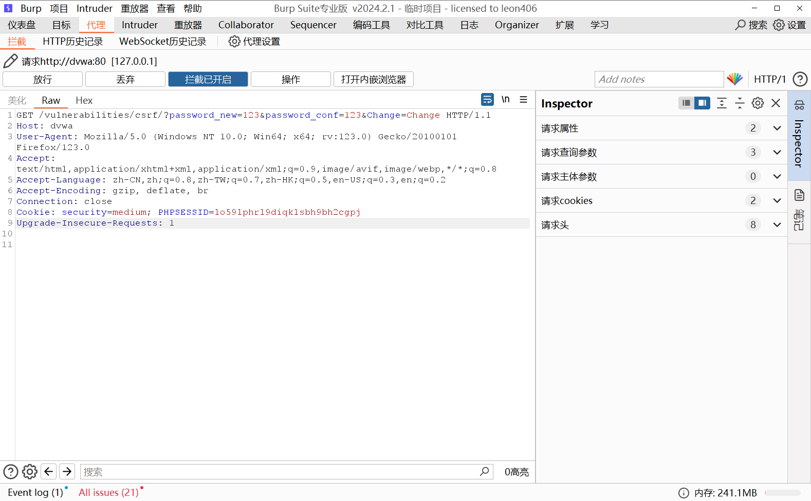This screenshot has height=501, width=811.
Task: Switch Inspector to horizontal layout icon
Action: 686,103
